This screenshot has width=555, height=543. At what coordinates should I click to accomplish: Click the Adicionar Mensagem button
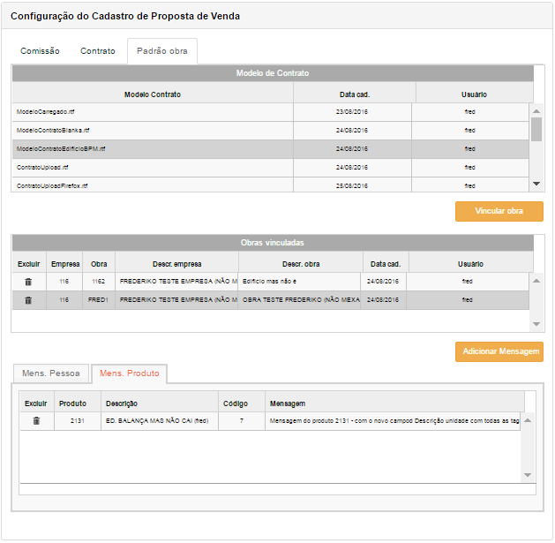pyautogui.click(x=499, y=351)
